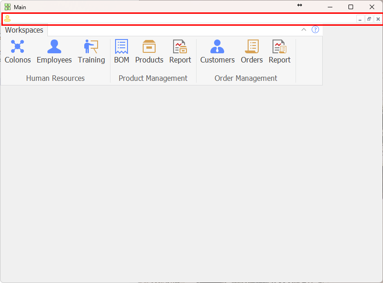Select the Products icon

149,51
